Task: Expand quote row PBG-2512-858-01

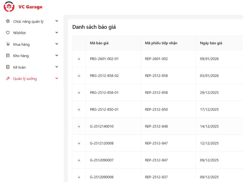Action: [x=79, y=93]
